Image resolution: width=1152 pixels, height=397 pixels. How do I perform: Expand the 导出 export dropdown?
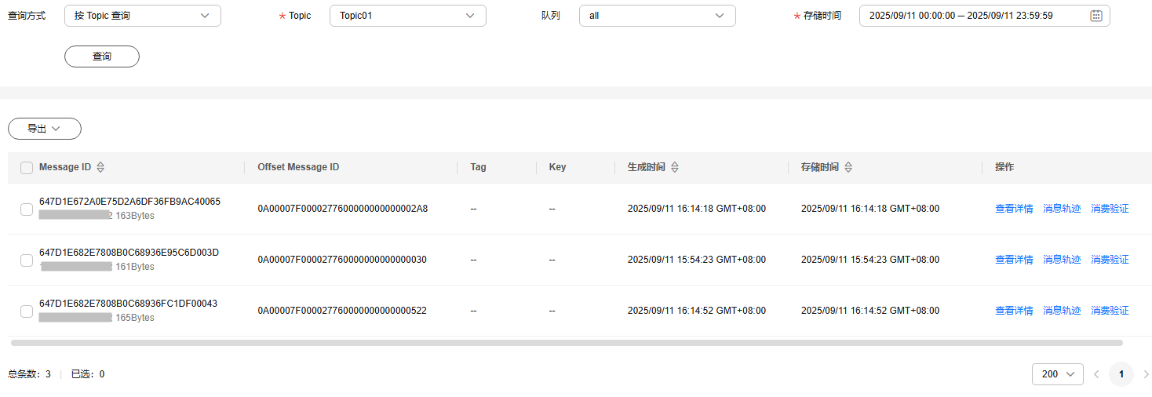[45, 129]
